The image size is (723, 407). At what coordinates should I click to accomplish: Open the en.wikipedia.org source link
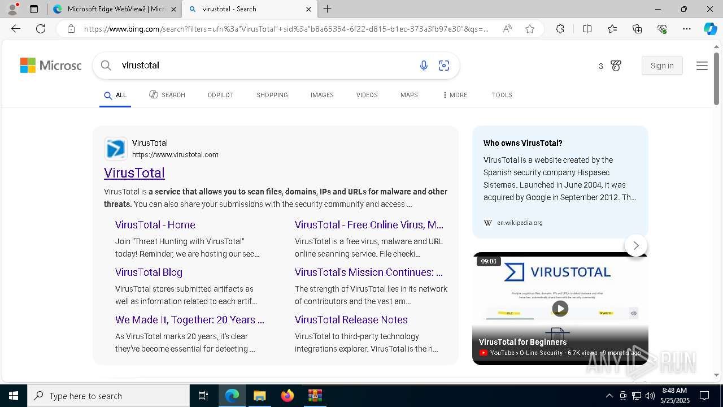click(x=520, y=223)
